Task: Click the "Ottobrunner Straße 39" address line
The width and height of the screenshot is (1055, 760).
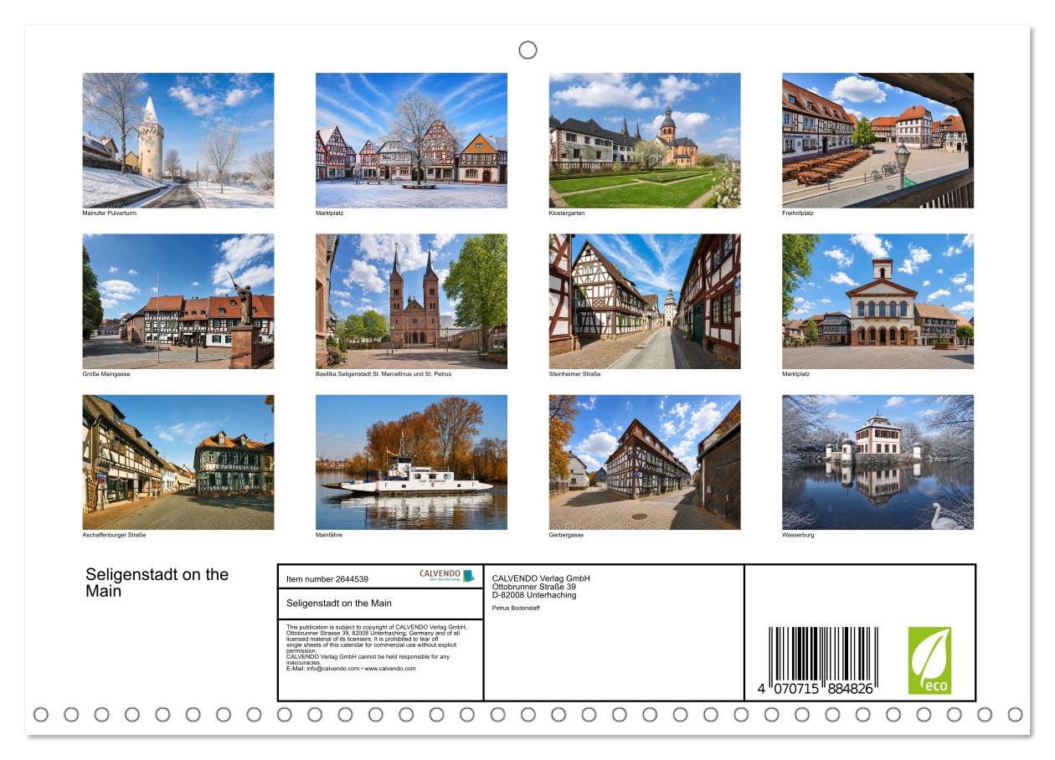Action: point(534,587)
